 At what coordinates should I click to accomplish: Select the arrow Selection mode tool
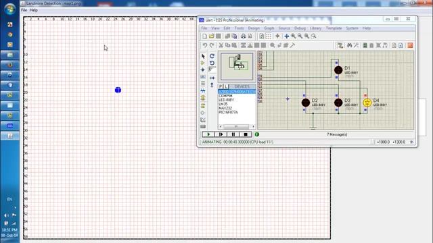pyautogui.click(x=203, y=56)
